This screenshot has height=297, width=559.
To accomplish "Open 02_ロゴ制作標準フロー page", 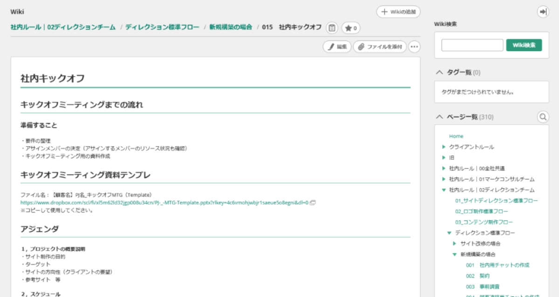I will 482,211.
